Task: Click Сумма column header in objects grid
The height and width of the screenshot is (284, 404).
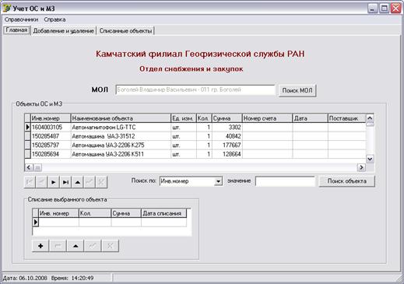Action: [227, 118]
